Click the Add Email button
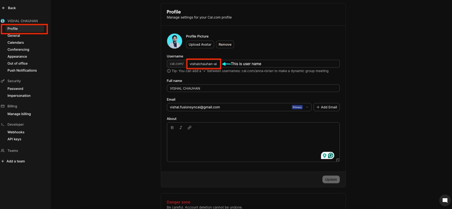 [x=327, y=107]
